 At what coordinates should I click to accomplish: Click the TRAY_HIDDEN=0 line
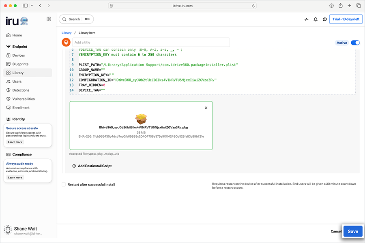92,85
